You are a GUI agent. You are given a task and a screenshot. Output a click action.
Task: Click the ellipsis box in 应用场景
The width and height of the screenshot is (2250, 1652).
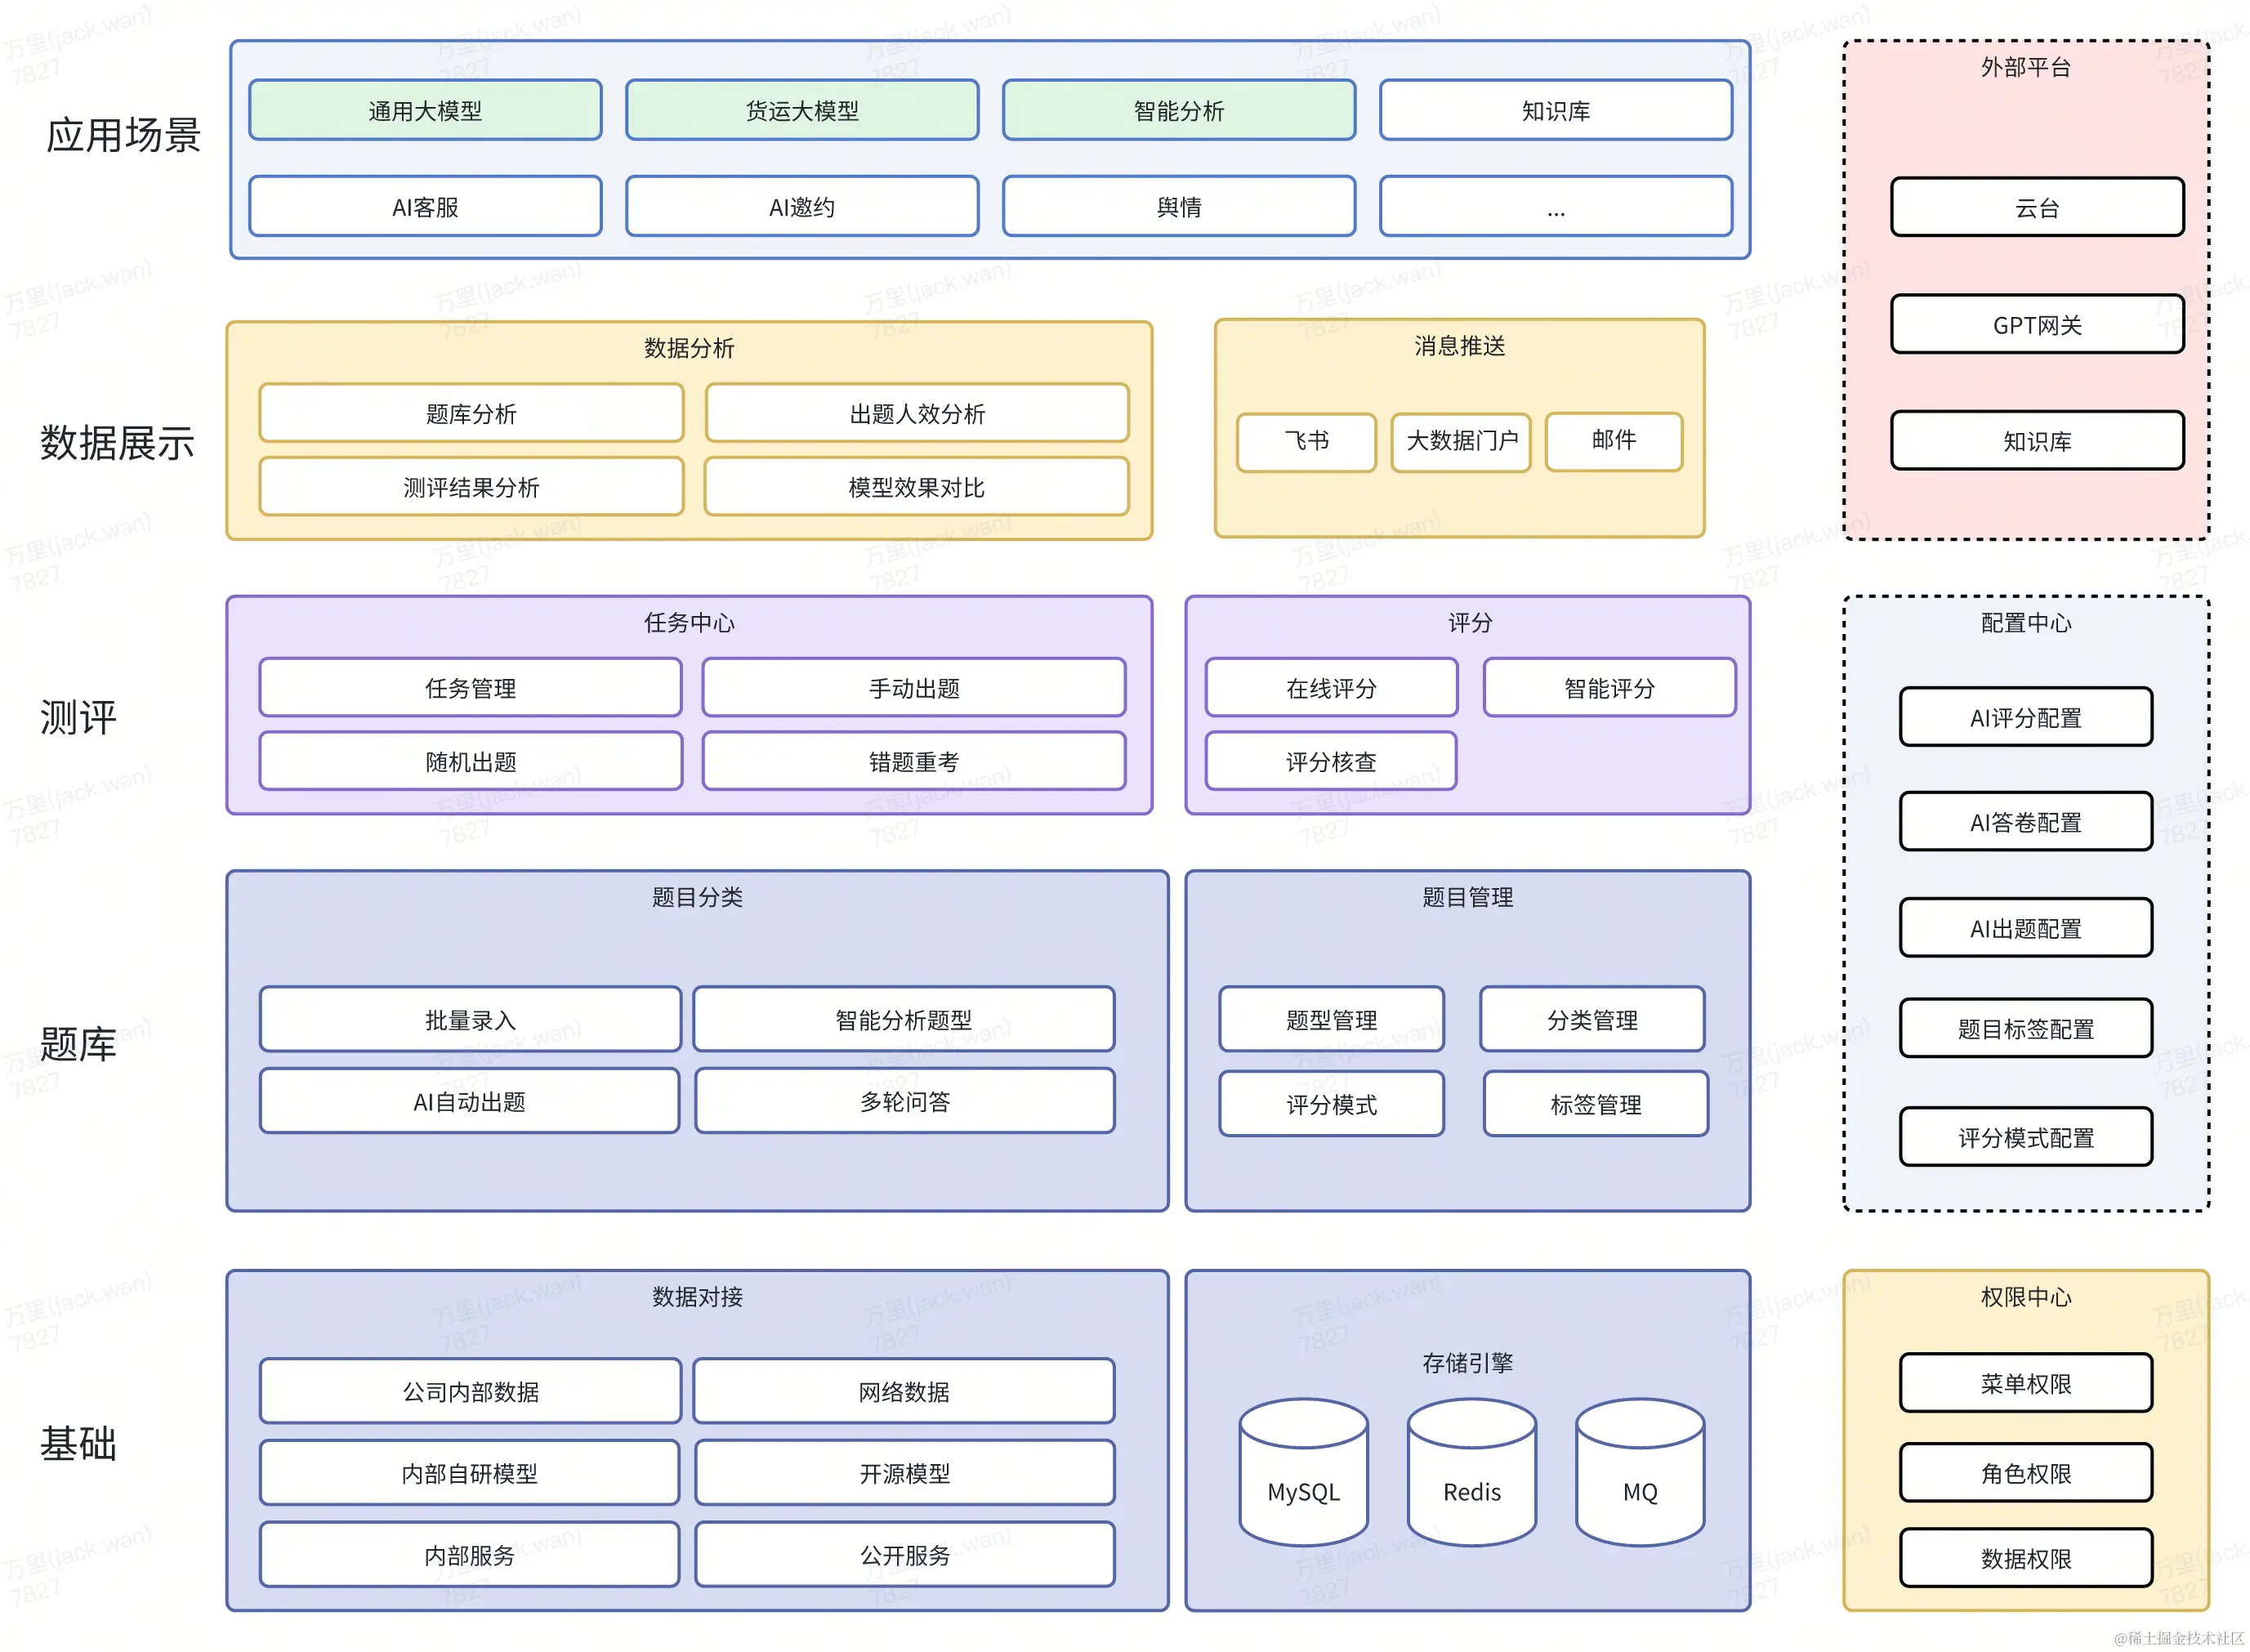coord(1555,207)
